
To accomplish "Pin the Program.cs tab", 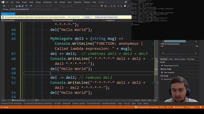I will click(11, 14).
